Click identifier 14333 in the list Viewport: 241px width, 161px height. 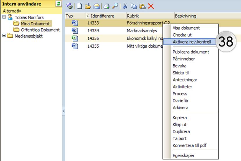(93, 23)
